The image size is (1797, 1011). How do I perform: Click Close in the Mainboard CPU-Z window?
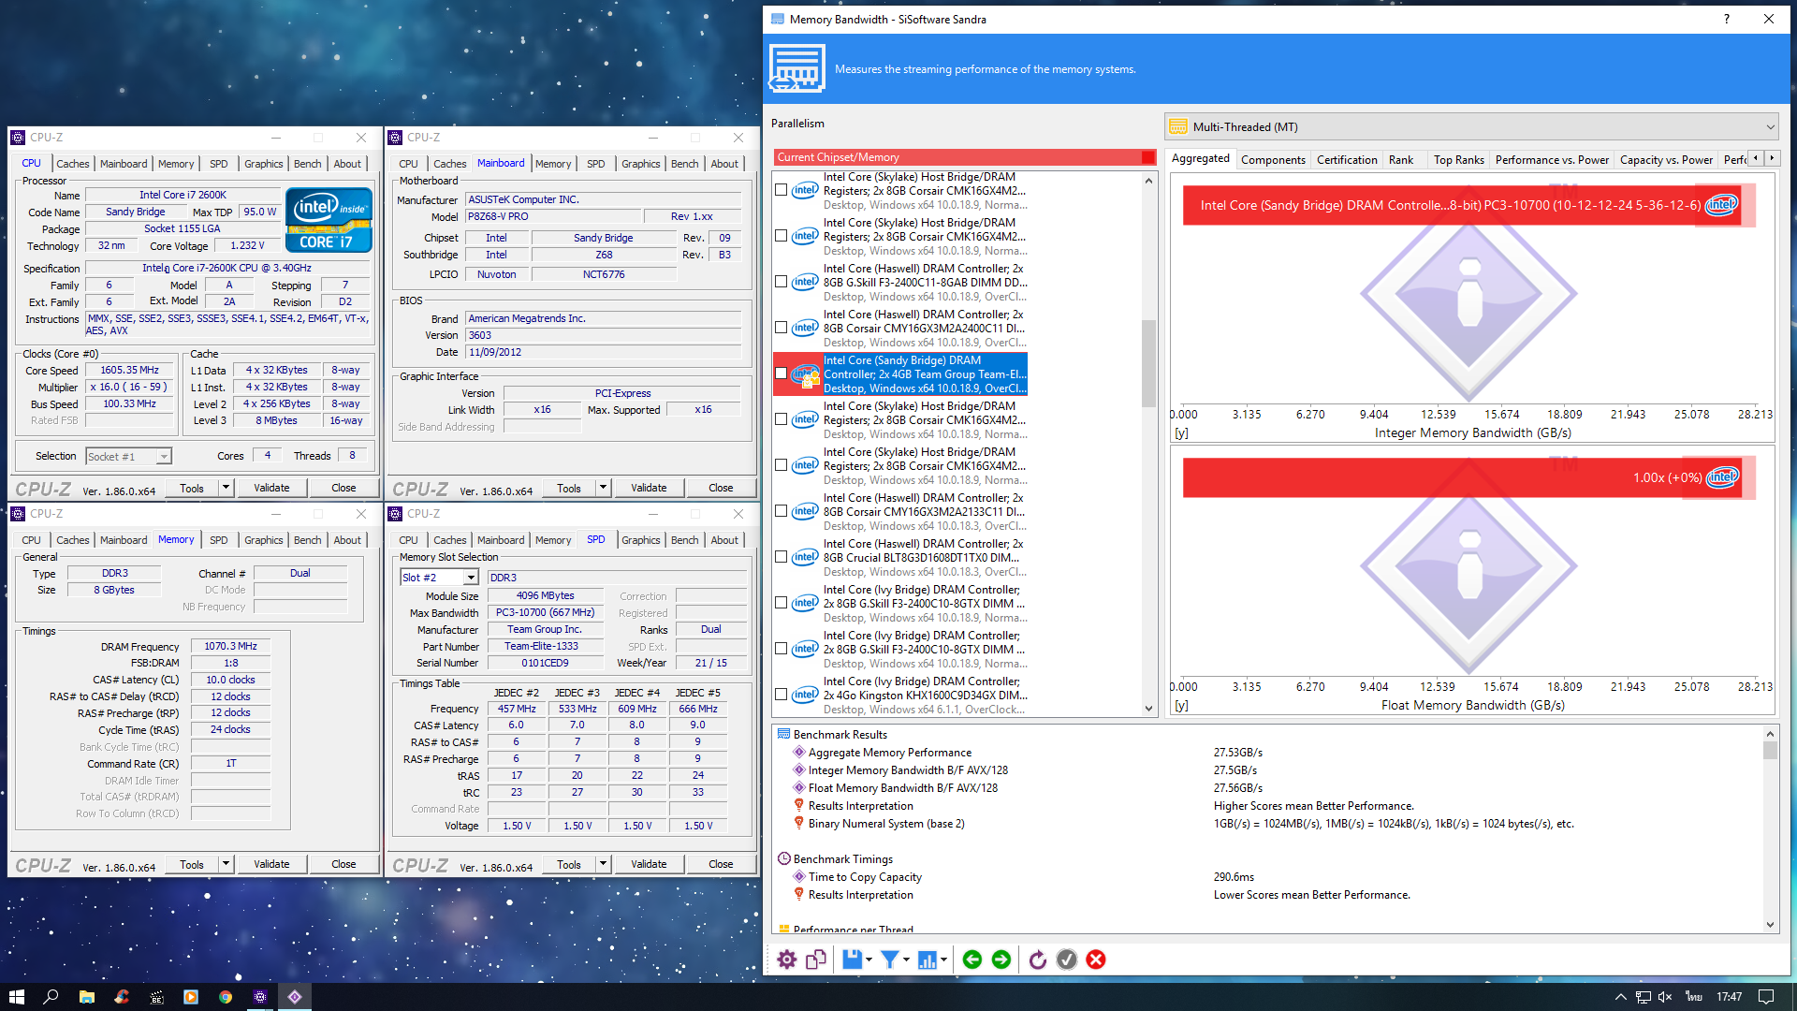pyautogui.click(x=720, y=488)
